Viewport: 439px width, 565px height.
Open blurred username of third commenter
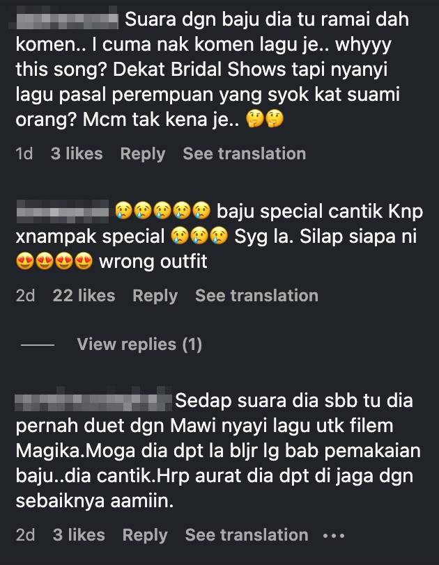tap(93, 400)
